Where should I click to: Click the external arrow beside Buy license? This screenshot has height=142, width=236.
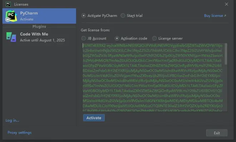coord(225,16)
